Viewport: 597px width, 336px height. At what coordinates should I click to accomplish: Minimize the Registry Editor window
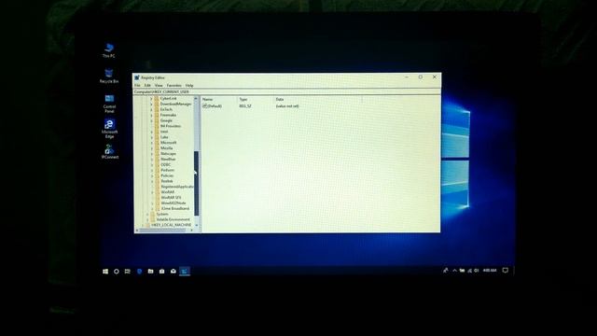click(407, 77)
